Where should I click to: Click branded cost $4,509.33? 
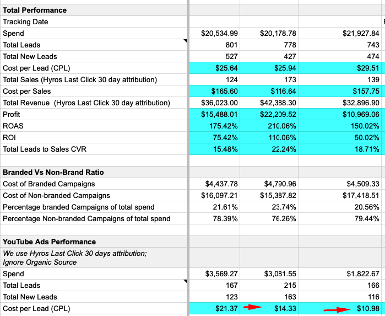click(x=340, y=184)
